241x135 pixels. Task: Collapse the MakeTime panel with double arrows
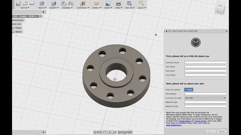226,31
